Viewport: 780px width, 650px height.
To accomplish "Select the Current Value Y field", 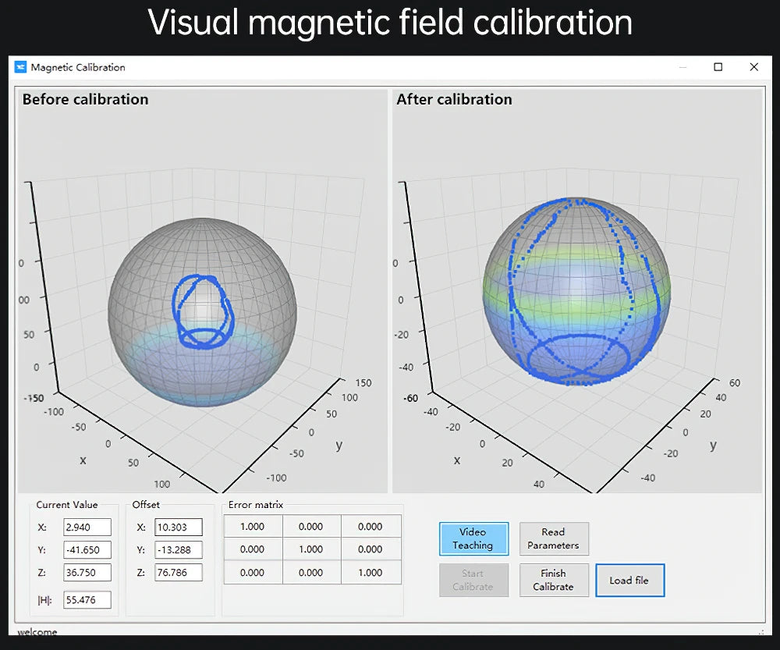I will pos(87,549).
